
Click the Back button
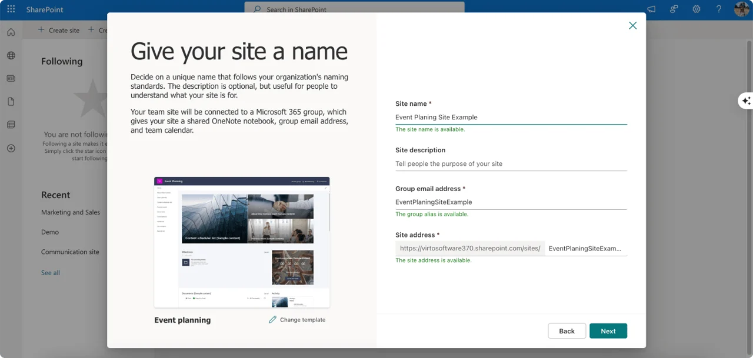pos(567,331)
